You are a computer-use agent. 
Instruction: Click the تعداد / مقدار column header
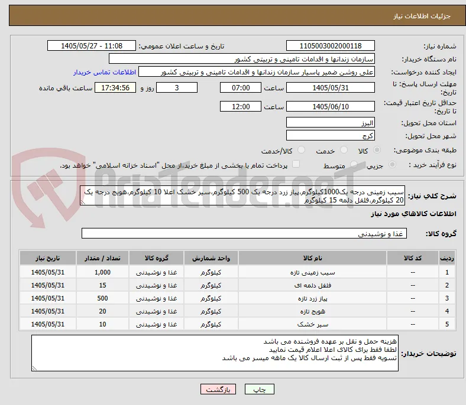point(102,258)
